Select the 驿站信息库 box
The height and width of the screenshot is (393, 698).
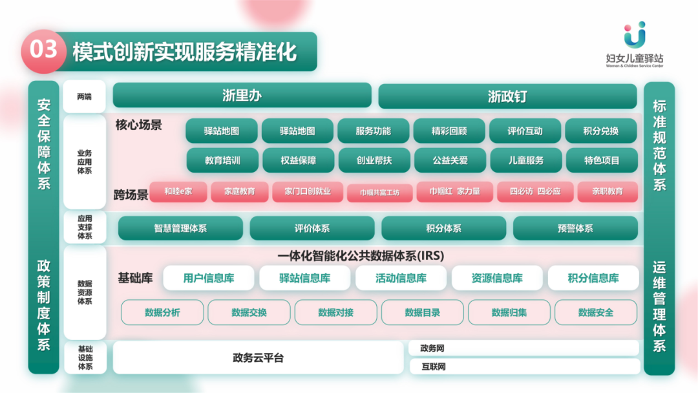[305, 278]
